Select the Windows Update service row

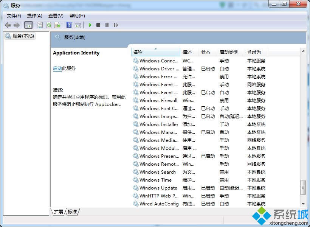point(158,188)
